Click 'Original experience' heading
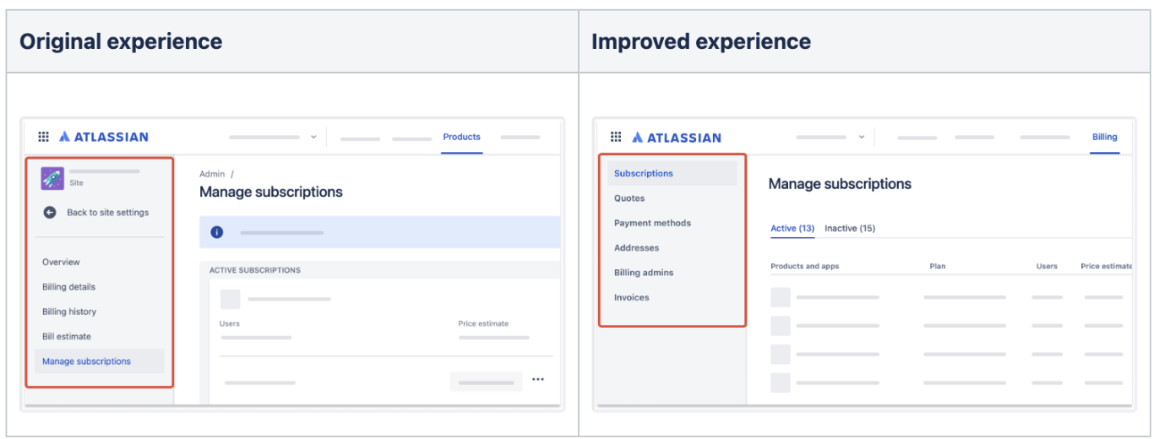Image resolution: width=1159 pixels, height=439 pixels. (121, 41)
